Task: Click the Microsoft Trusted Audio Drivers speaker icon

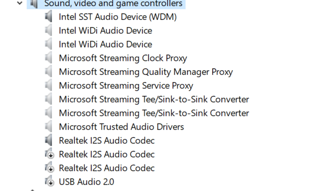Action: tap(48, 127)
